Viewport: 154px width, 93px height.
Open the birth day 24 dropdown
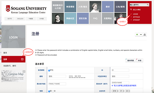(127, 91)
